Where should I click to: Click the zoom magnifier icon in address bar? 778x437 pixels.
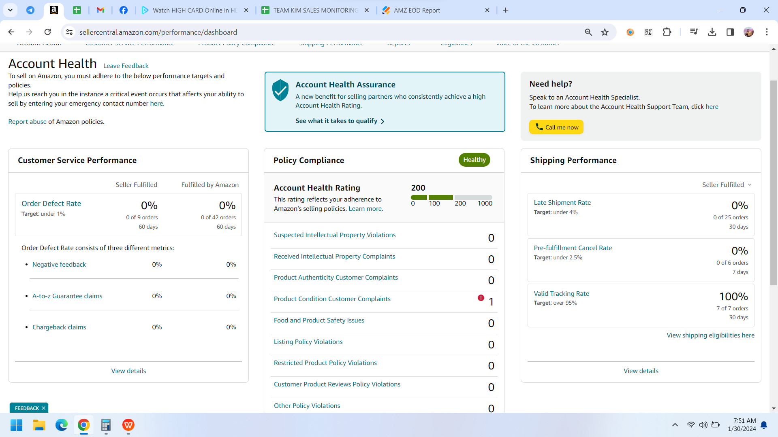(x=588, y=32)
